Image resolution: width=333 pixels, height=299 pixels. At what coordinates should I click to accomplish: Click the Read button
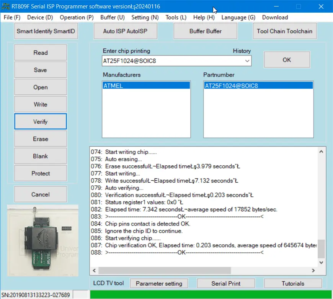coord(41,53)
